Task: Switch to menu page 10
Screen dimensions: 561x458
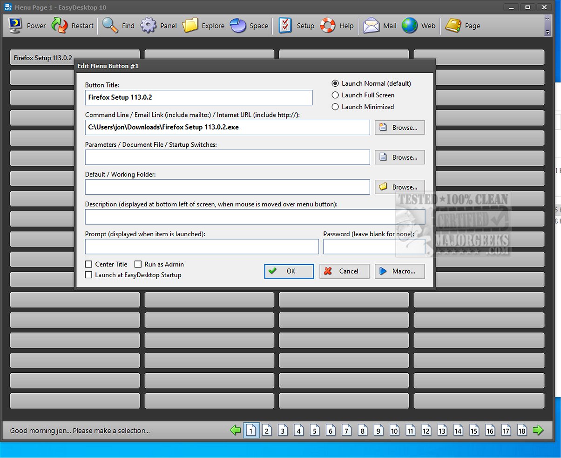Action: coord(394,430)
